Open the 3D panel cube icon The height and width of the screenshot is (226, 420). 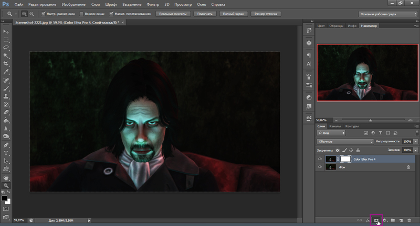pyautogui.click(x=309, y=43)
